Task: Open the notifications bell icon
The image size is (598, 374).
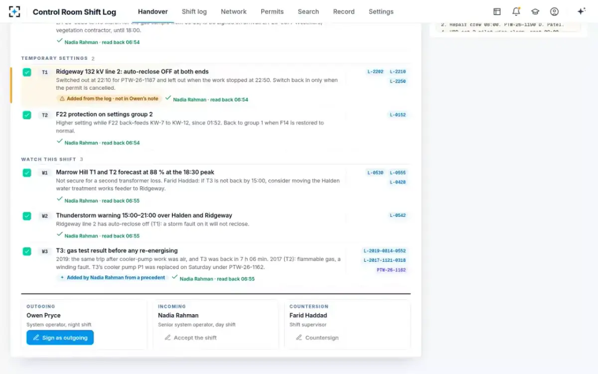Action: click(516, 11)
